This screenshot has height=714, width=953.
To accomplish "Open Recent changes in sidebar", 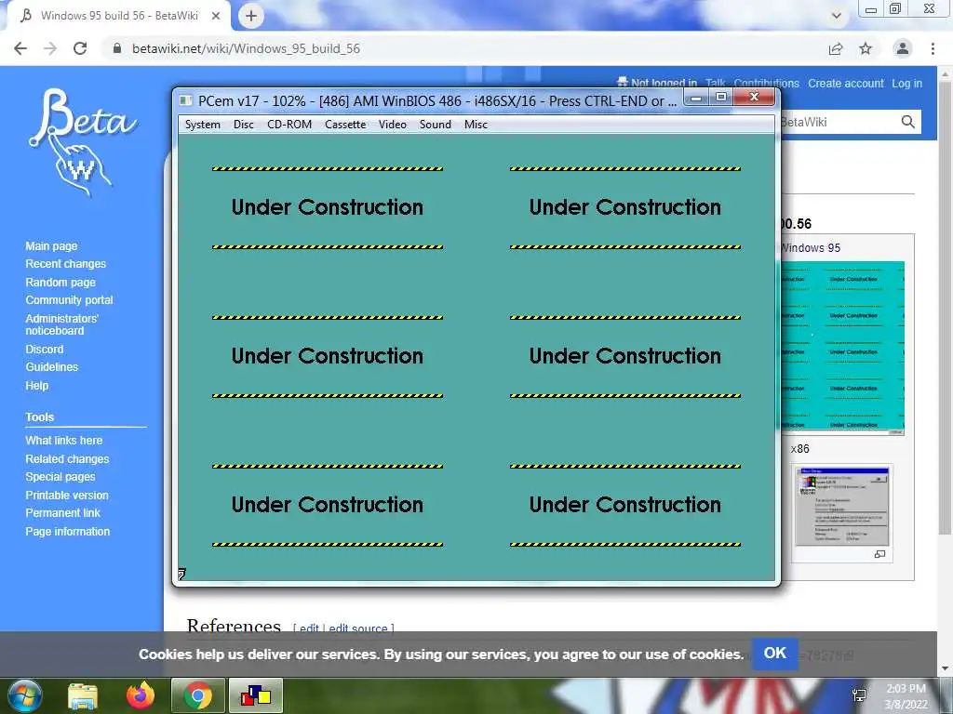I will coord(66,263).
